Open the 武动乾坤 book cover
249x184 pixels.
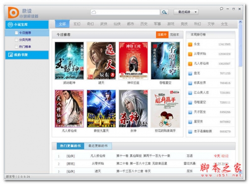pyautogui.click(x=69, y=61)
